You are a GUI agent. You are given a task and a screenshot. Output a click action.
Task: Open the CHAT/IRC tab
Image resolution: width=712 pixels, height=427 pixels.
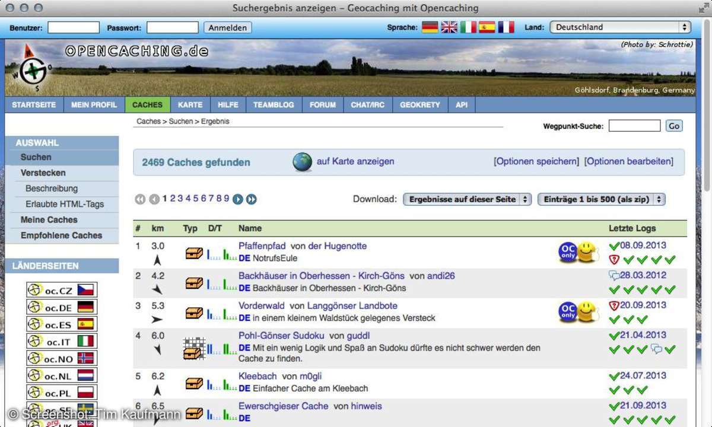368,105
